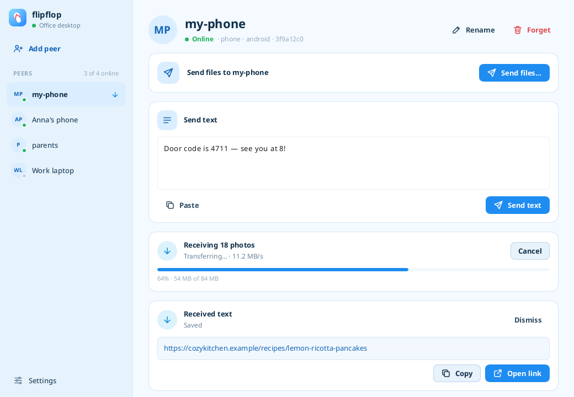Click the '64% · 54 MB of 84 MB' text
This screenshot has width=574, height=397.
pos(188,278)
